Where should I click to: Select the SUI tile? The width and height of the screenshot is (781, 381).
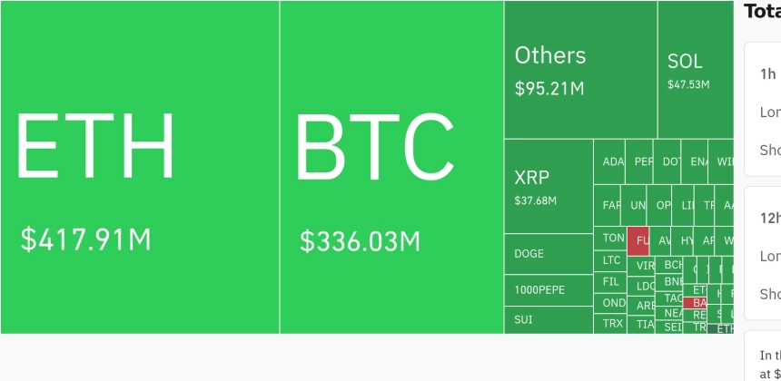tap(549, 320)
